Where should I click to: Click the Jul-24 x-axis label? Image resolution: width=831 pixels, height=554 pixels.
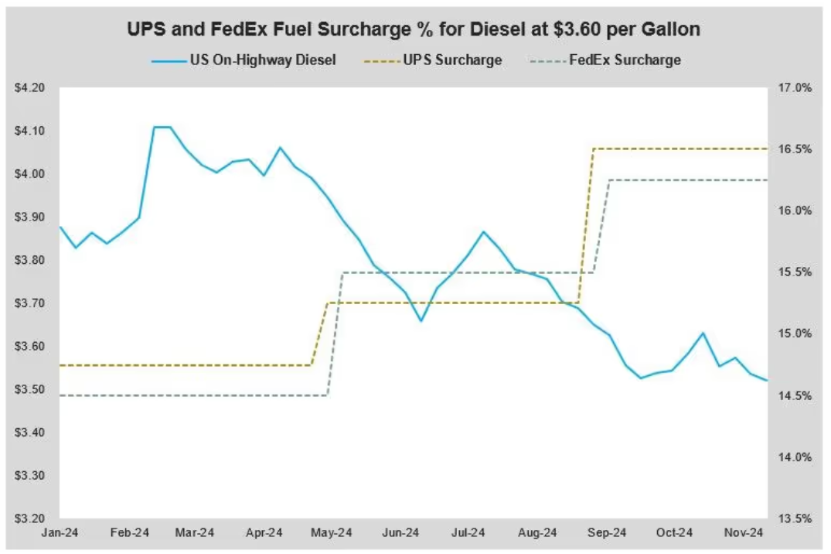coord(469,533)
